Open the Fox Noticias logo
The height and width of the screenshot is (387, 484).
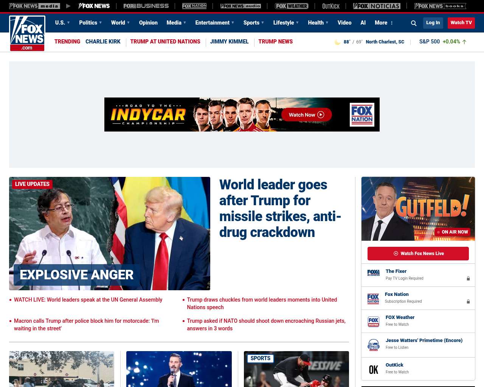coord(377,6)
